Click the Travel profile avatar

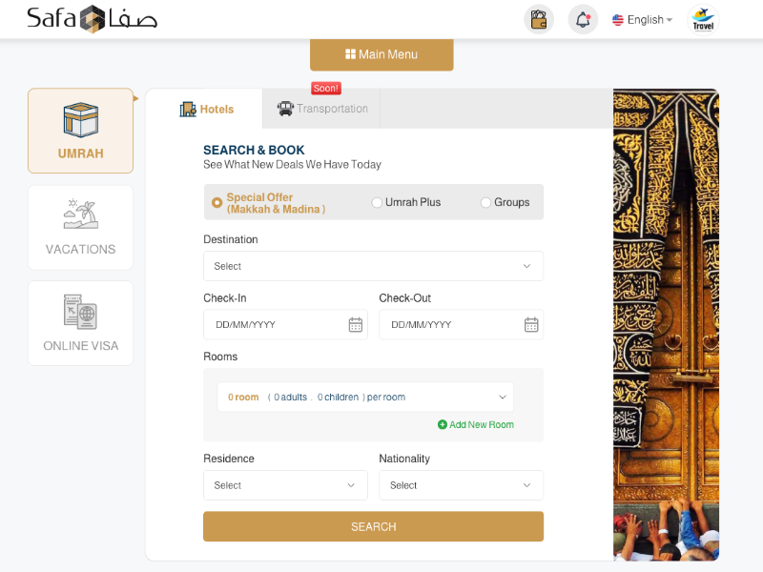703,20
